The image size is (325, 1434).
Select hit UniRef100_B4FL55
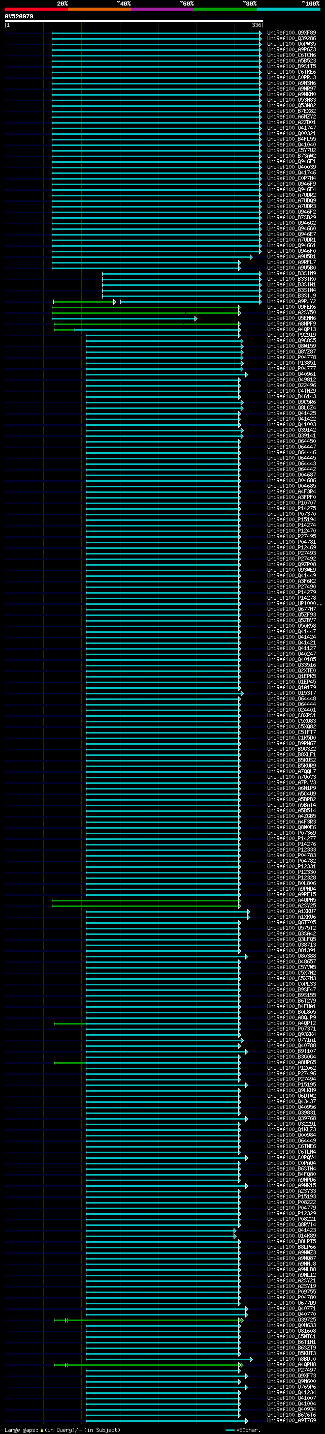[x=291, y=139]
